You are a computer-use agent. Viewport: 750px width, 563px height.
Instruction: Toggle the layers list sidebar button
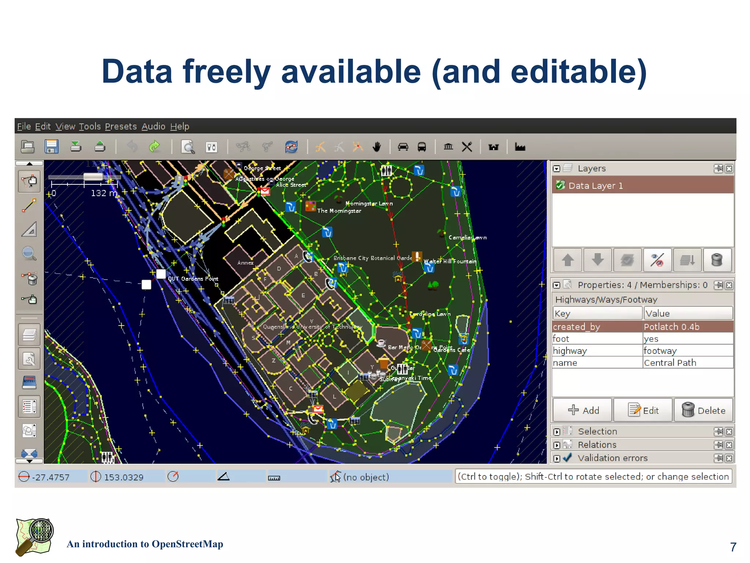pos(29,334)
